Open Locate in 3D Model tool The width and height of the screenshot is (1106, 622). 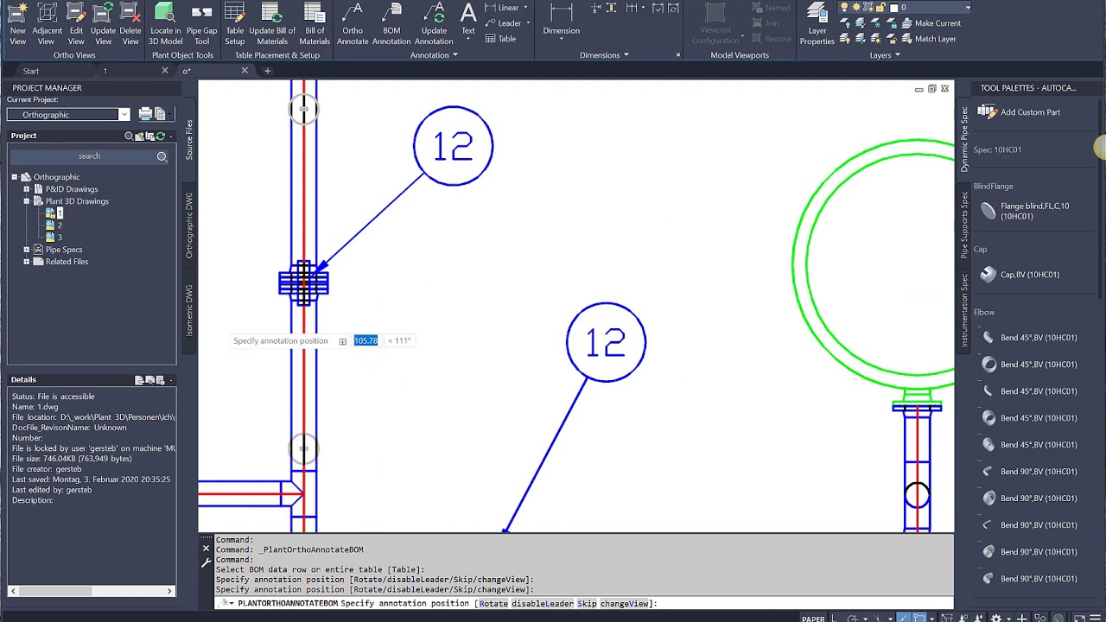point(165,23)
